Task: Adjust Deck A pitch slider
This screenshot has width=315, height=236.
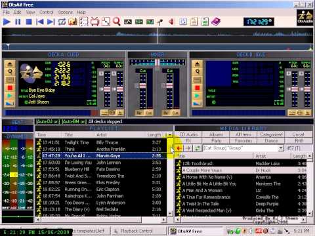Action: tap(107, 89)
